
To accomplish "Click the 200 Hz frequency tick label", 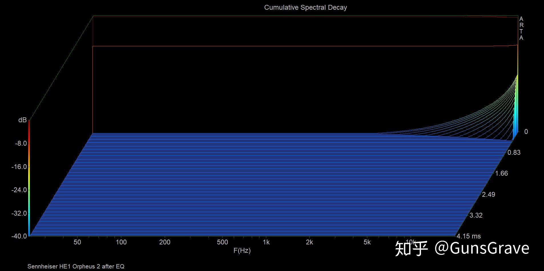I will (x=165, y=242).
